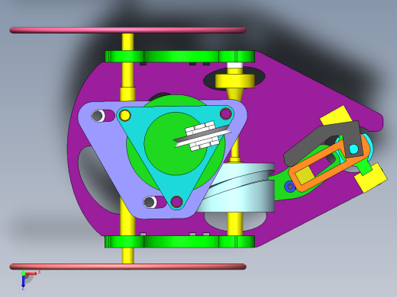Click the blue pivot pin on green arm
This screenshot has width=397, height=297.
(290, 187)
